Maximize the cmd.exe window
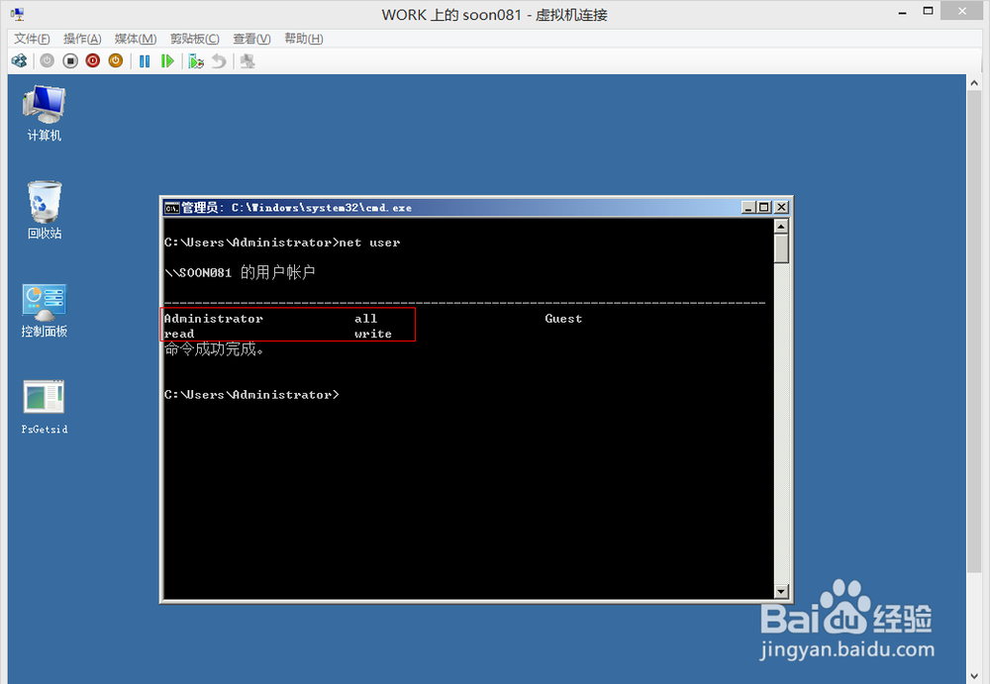The width and height of the screenshot is (990, 684). point(764,207)
